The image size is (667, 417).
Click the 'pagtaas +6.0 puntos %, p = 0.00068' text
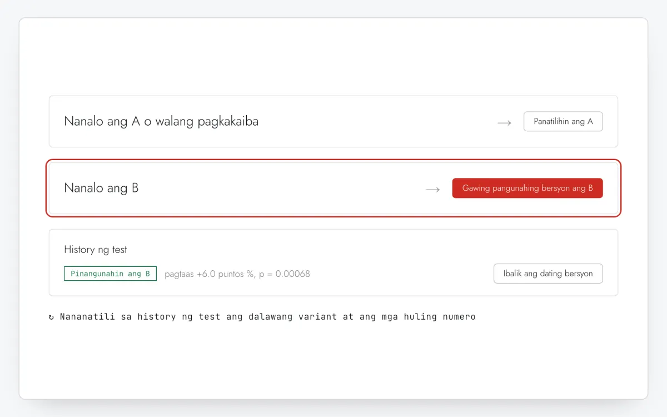point(237,274)
